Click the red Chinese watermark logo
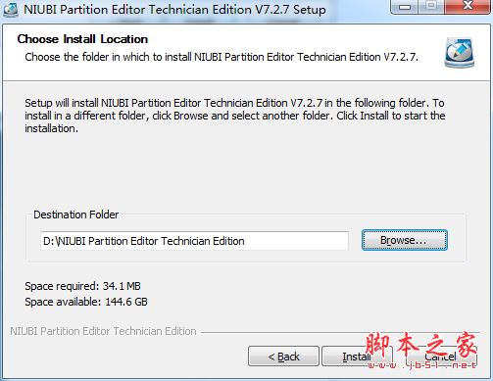Viewport: 493px width, 381px height. (421, 346)
